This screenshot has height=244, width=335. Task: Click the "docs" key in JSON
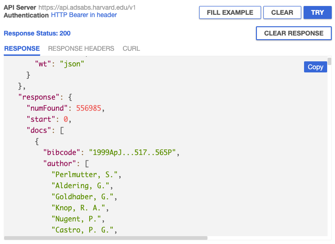39,131
